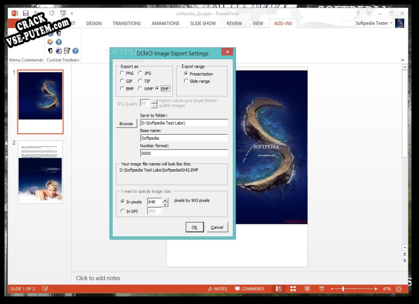
Task: Choose Slide range export option
Action: [x=186, y=81]
